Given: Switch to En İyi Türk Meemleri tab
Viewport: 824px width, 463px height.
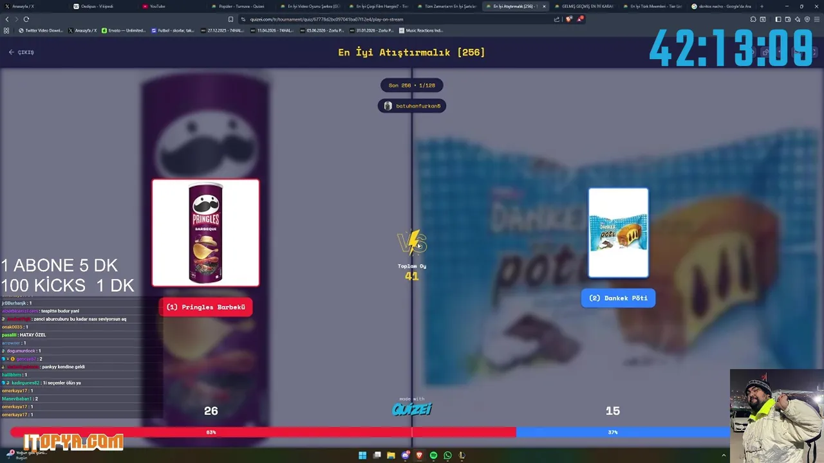Looking at the screenshot, I should (652, 6).
